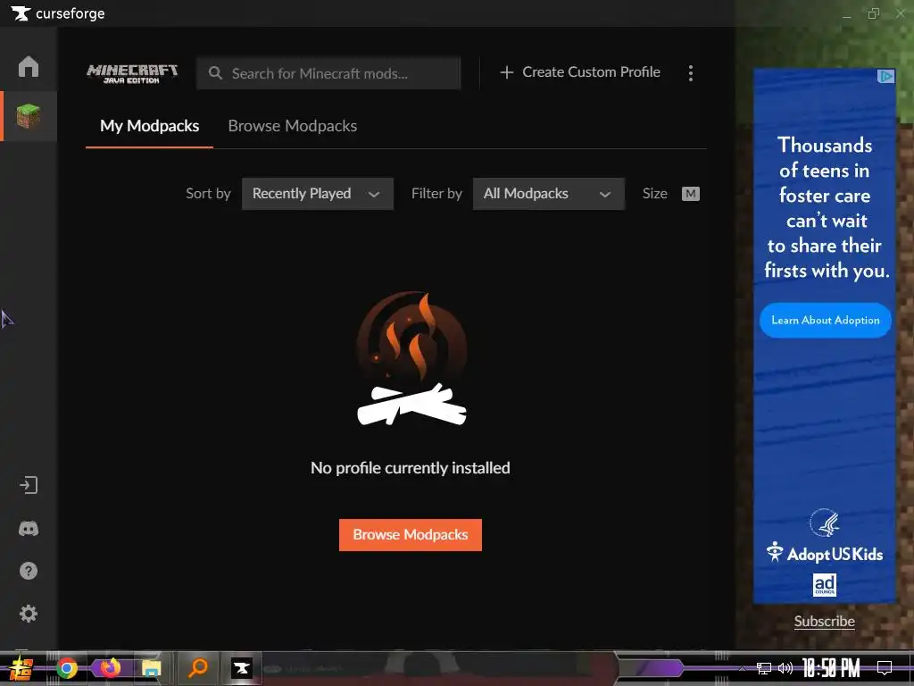Go to the CurseForge home icon
Image resolution: width=914 pixels, height=686 pixels.
coord(28,66)
